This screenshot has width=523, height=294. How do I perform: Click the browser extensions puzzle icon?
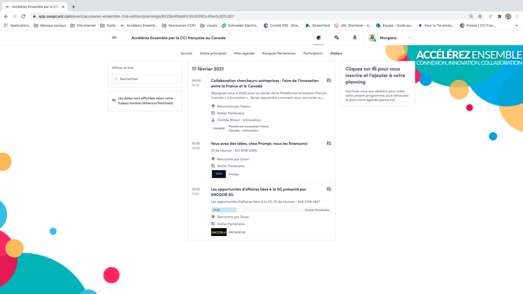point(499,16)
